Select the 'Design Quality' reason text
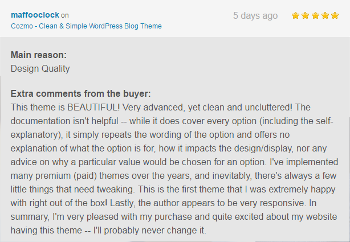This screenshot has width=350, height=242. tap(40, 69)
